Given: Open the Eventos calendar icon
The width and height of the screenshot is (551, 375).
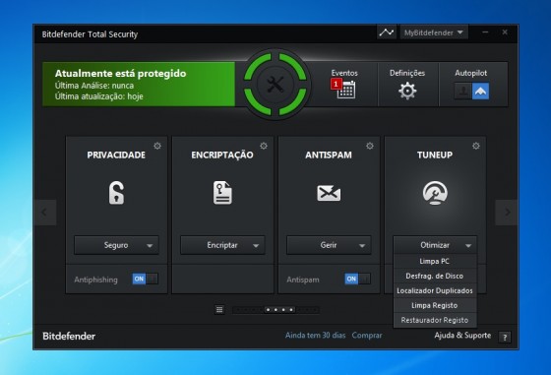Looking at the screenshot, I should 346,90.
